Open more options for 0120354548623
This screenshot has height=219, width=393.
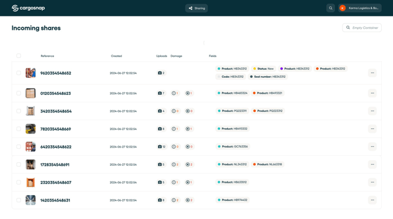[372, 93]
